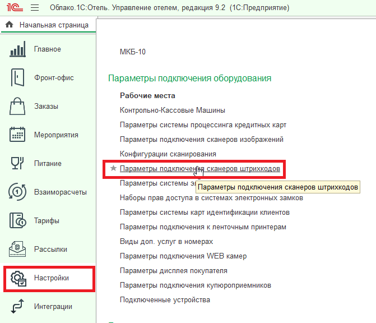Click the Рассылки envelope icon
The width and height of the screenshot is (376, 323).
pyautogui.click(x=17, y=249)
